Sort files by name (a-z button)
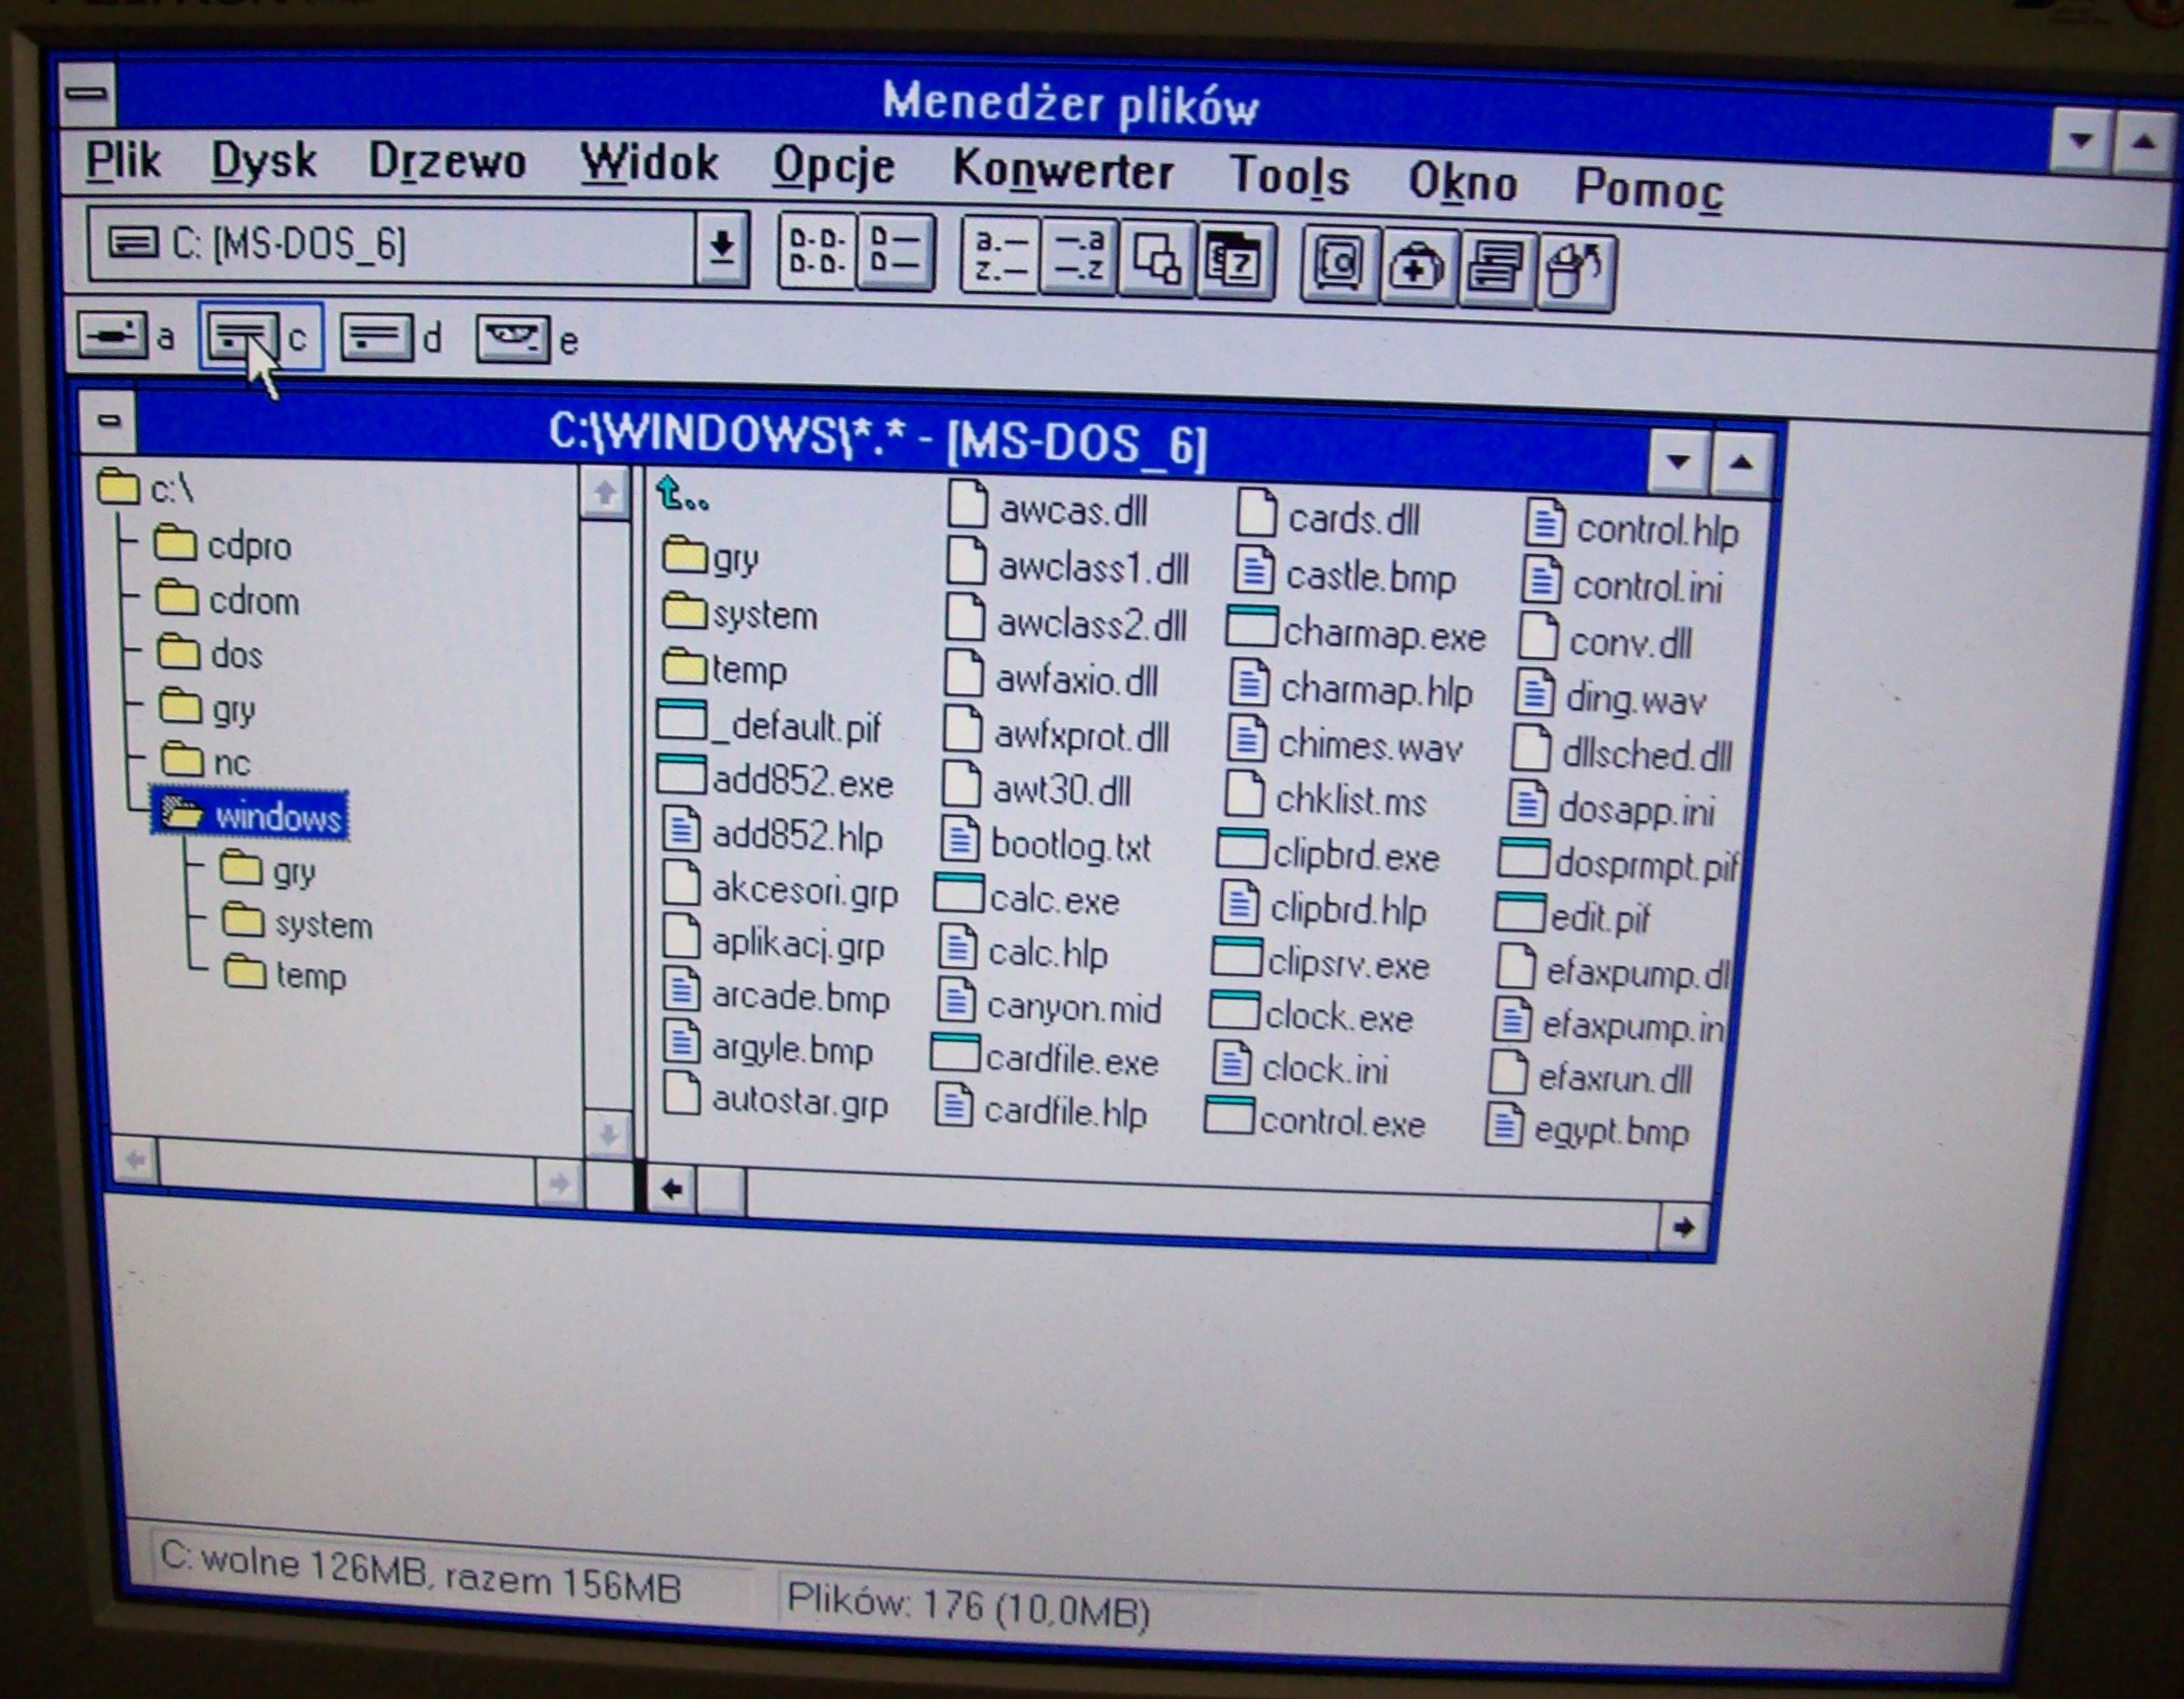Image resolution: width=2184 pixels, height=1699 pixels. pos(1000,257)
